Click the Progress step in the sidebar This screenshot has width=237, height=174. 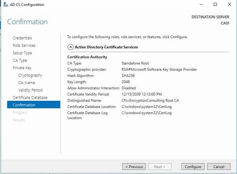(20, 113)
